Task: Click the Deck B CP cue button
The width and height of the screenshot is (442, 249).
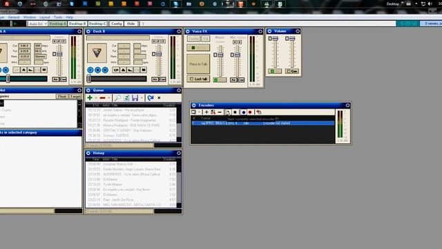Action: [116, 70]
